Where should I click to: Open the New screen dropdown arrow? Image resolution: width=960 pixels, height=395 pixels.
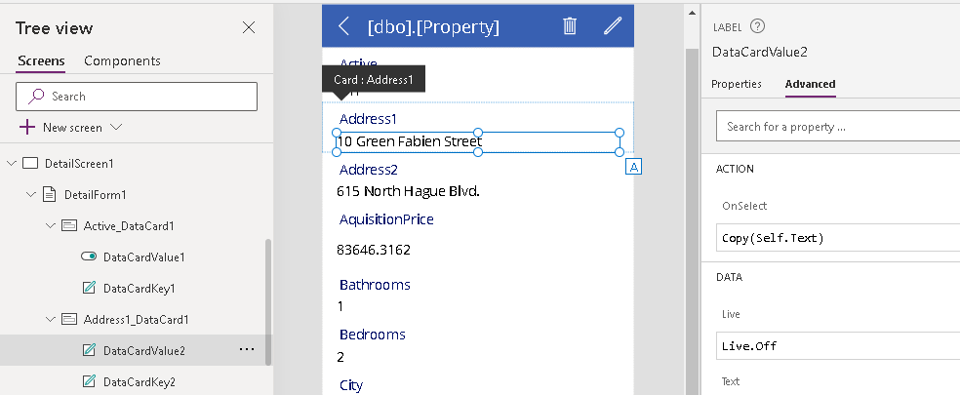pyautogui.click(x=116, y=128)
